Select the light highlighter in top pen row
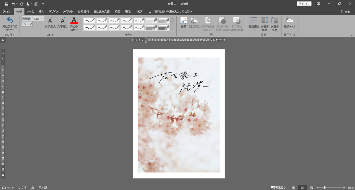Viewport: 355px width, 190px height. [x=151, y=20]
